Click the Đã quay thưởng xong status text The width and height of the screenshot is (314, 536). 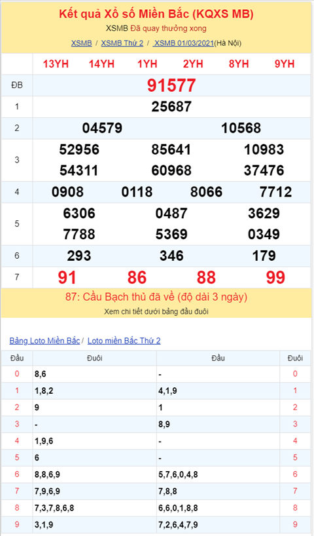pos(168,28)
